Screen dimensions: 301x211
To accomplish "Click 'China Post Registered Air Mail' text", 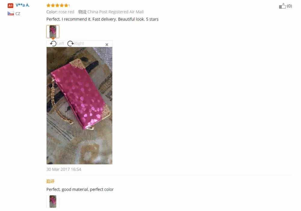I will (x=115, y=12).
